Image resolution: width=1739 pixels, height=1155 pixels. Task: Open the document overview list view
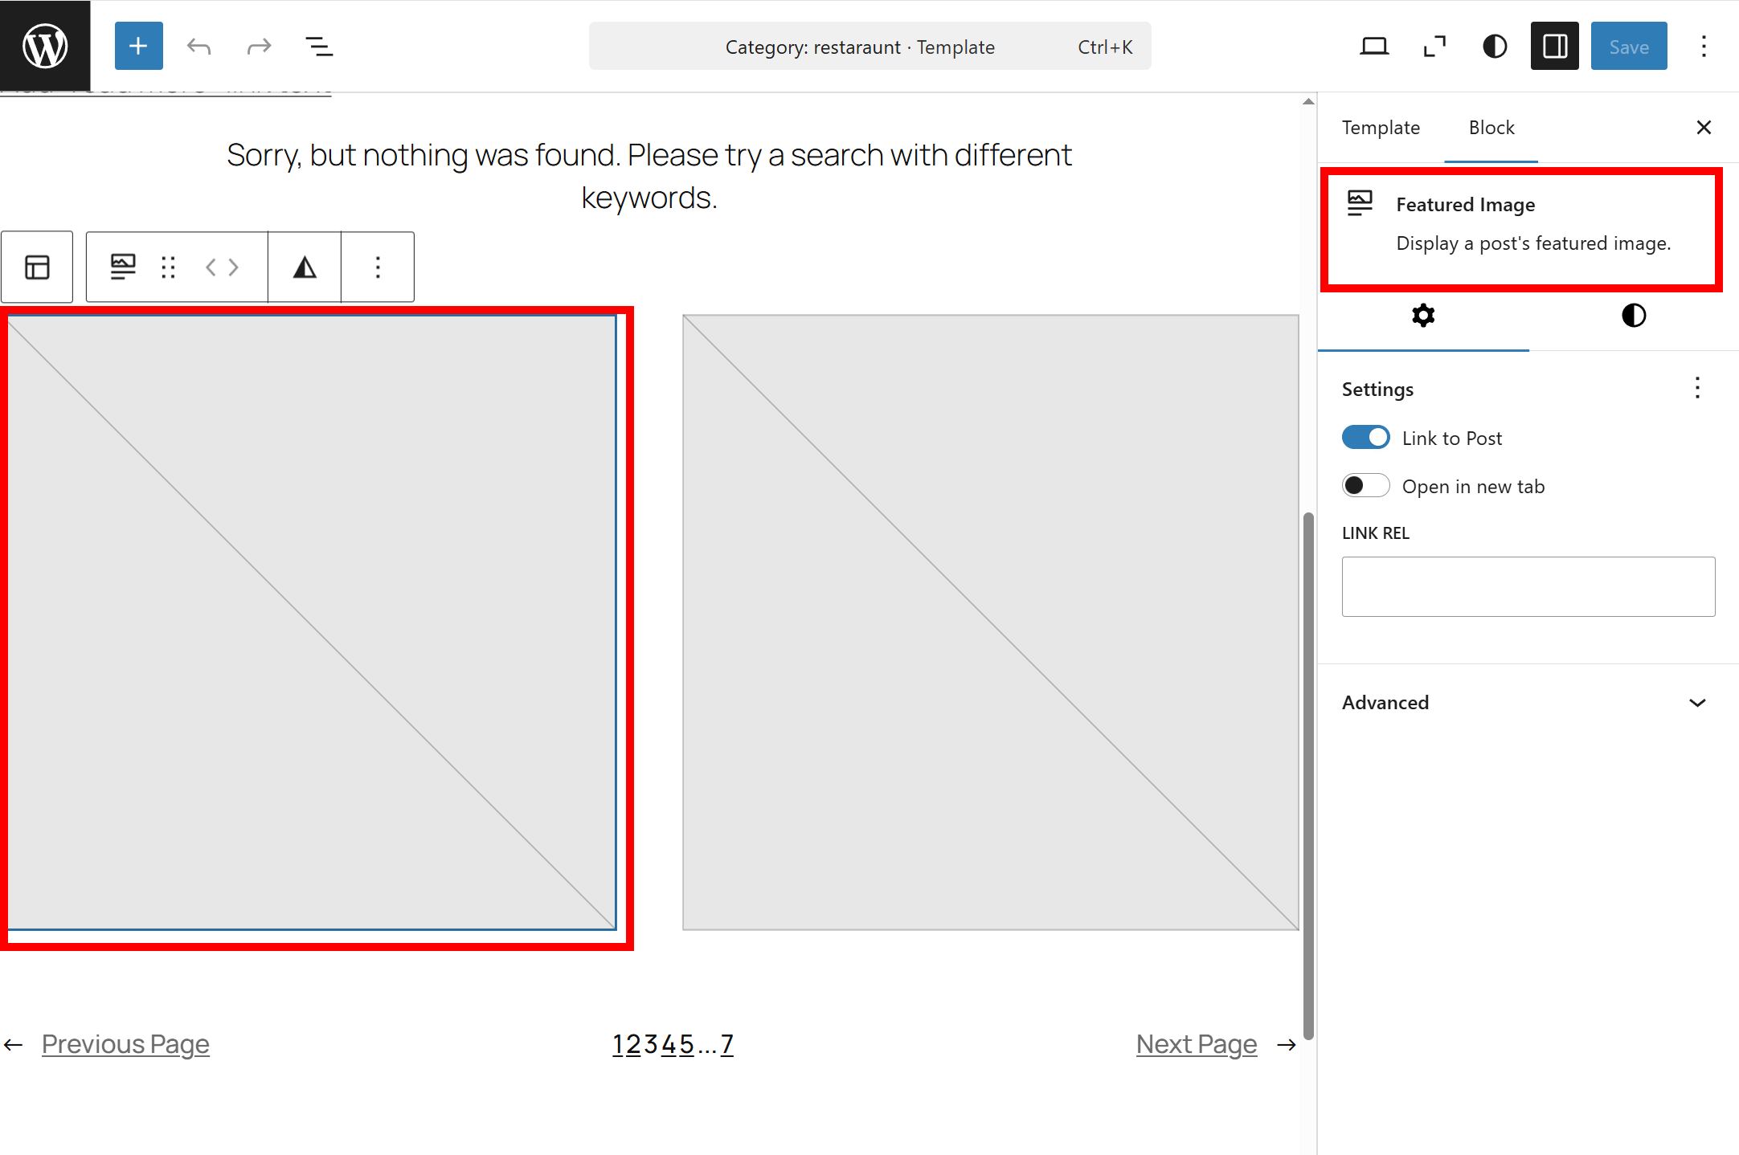[319, 46]
